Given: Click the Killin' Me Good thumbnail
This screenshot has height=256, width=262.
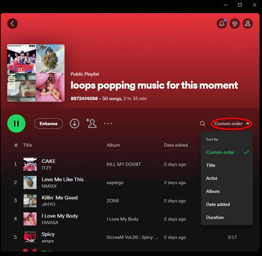Looking at the screenshot, I should (30, 201).
